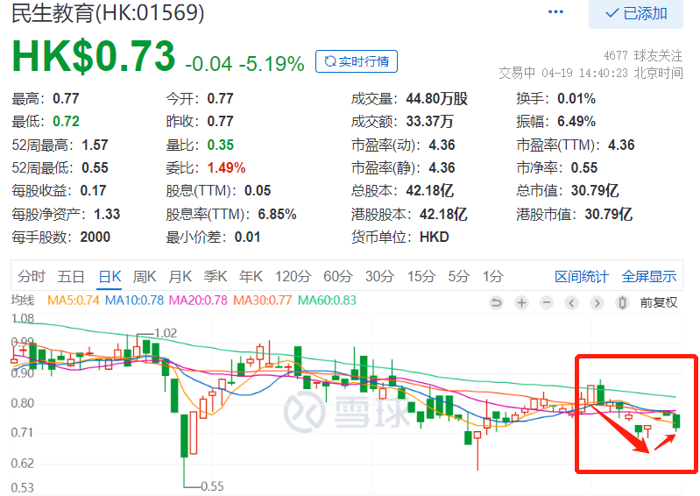Click the candlestick style icon
The width and height of the screenshot is (700, 496).
[623, 303]
